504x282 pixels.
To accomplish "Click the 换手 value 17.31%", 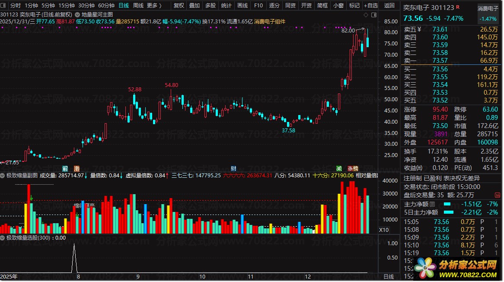I will [437, 151].
